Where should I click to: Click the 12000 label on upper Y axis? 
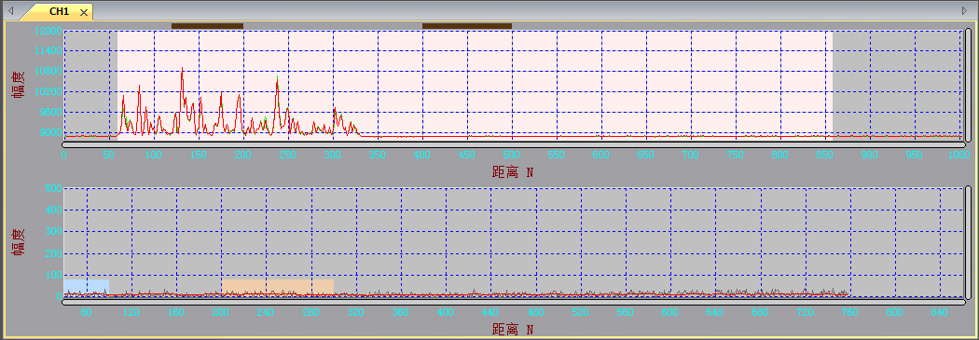pyautogui.click(x=48, y=31)
